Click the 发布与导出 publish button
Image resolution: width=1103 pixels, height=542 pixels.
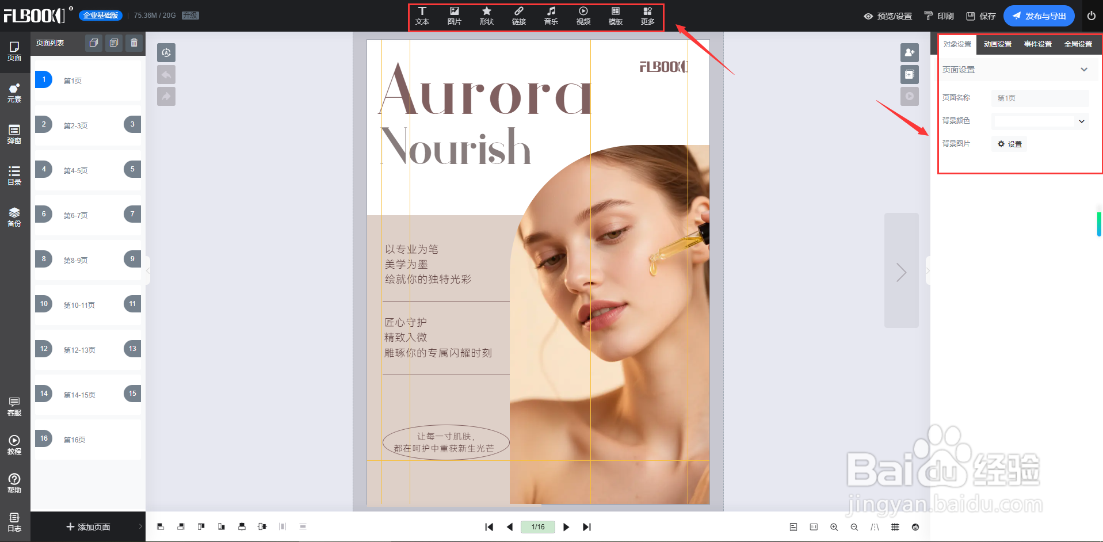[x=1038, y=16]
